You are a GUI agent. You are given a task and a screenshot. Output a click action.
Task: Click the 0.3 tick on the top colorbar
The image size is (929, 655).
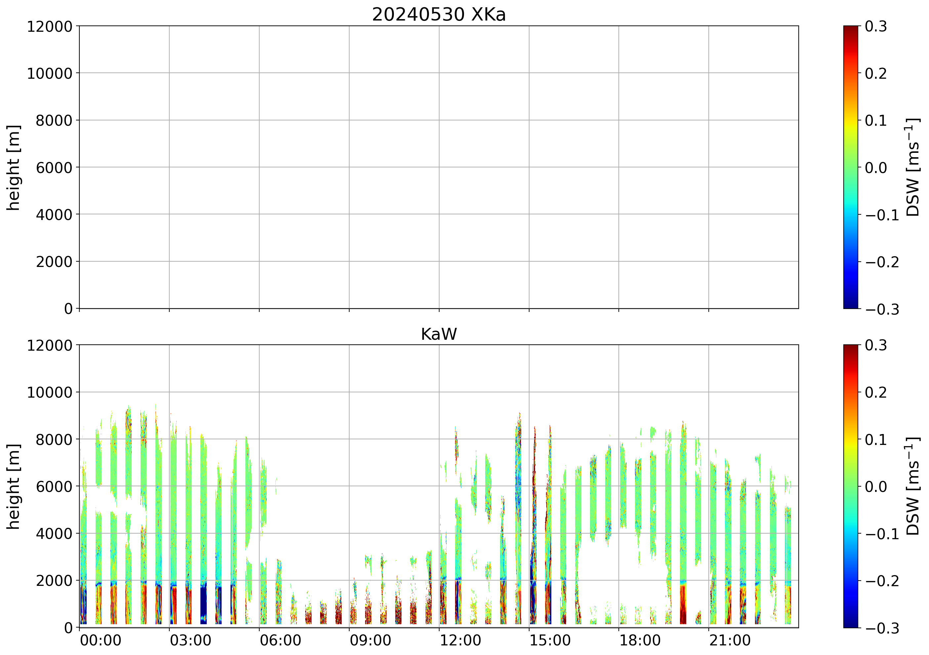pos(876,26)
